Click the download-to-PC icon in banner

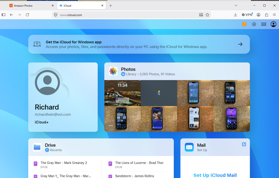point(37,44)
